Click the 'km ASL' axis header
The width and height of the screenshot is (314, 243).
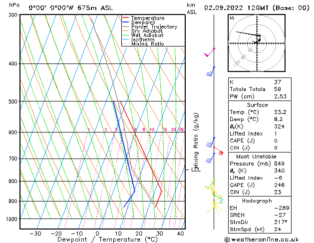point(192,8)
